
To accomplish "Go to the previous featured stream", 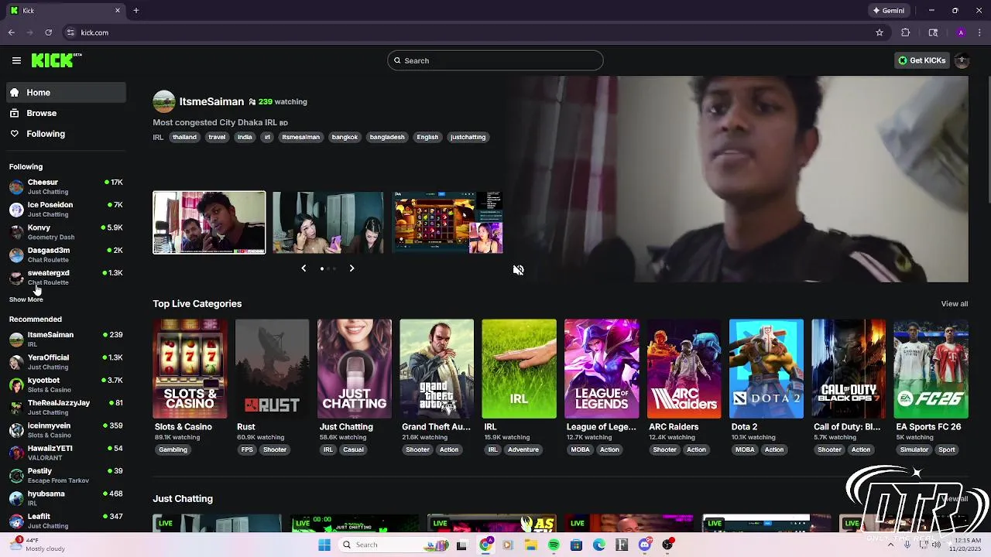I will click(303, 268).
